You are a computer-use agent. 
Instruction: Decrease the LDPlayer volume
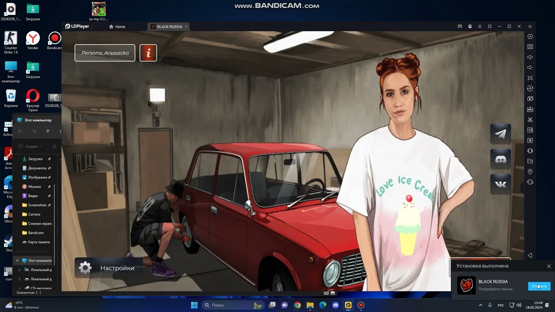pyautogui.click(x=530, y=68)
